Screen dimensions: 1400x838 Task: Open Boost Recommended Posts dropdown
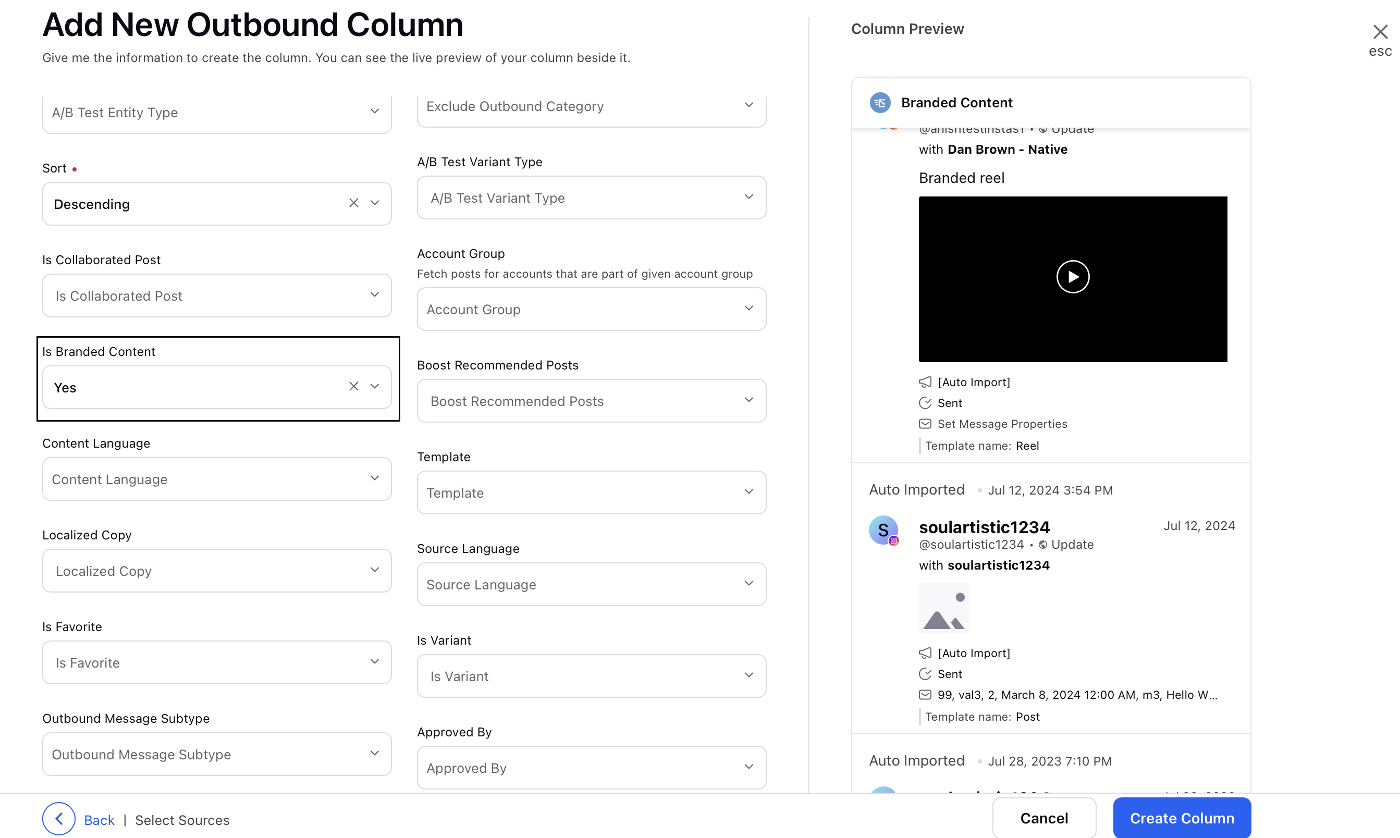591,401
